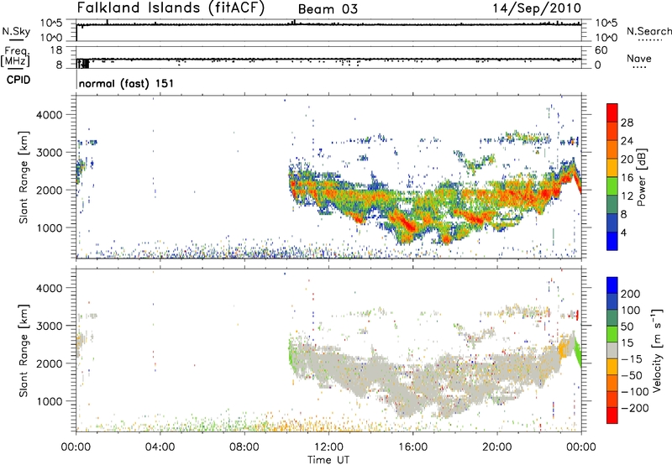Click the 'Velocity [m s-1]' color bar title
This screenshot has width=672, height=465.
pyautogui.click(x=658, y=350)
